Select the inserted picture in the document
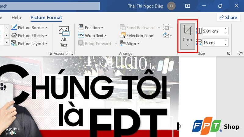The height and width of the screenshot is (137, 244). pos(89,97)
